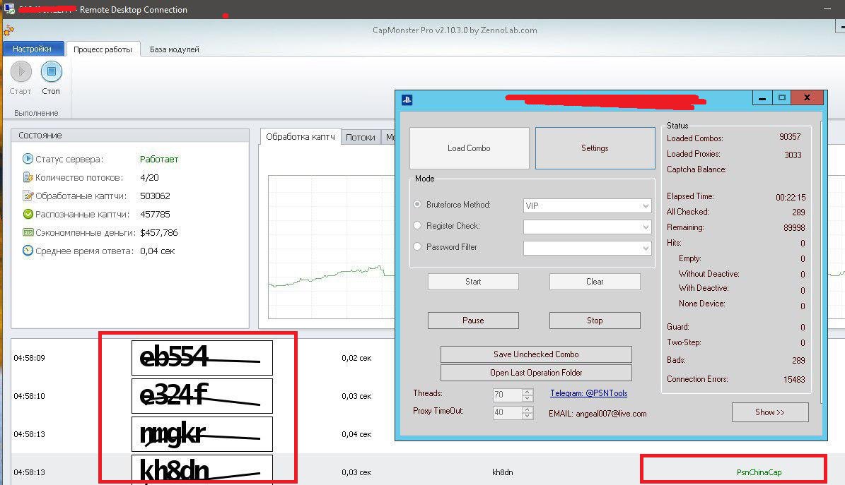Click the e324f captcha thumbnail
This screenshot has height=485, width=845.
tap(202, 395)
